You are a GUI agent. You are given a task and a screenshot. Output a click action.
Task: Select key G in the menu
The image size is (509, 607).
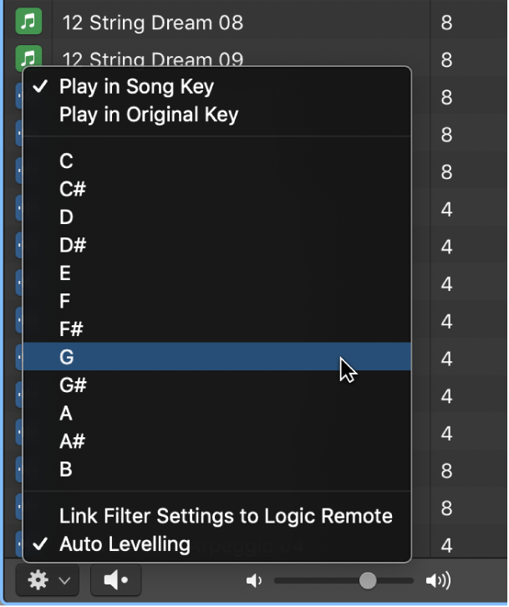217,356
